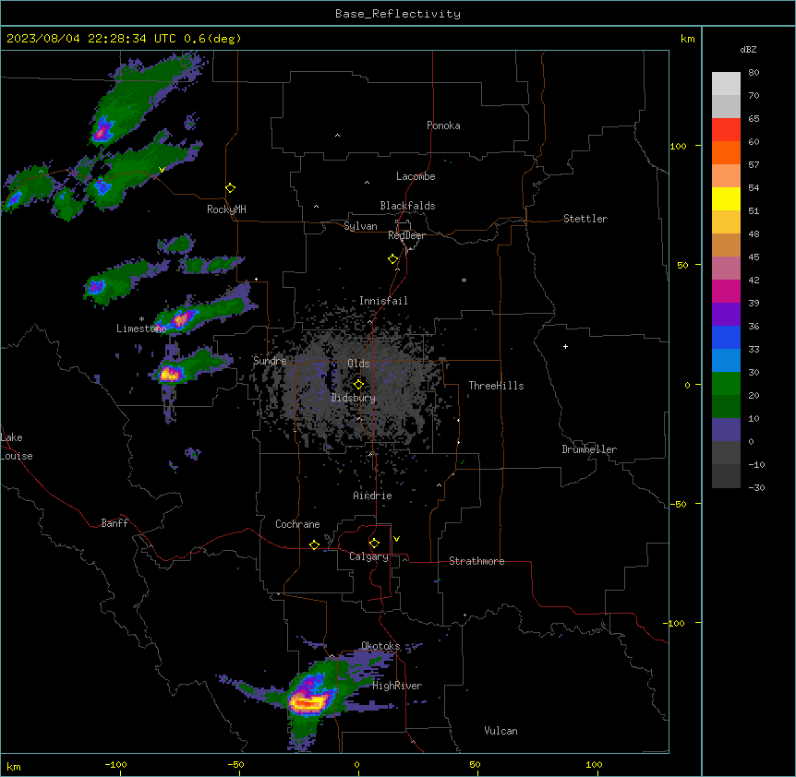This screenshot has width=796, height=777.
Task: Pick the bright green swatch between 30 and 20
Action: pos(726,384)
